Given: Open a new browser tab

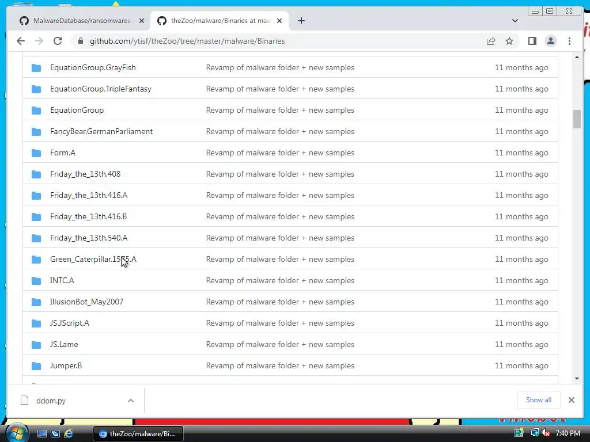Looking at the screenshot, I should click(301, 21).
